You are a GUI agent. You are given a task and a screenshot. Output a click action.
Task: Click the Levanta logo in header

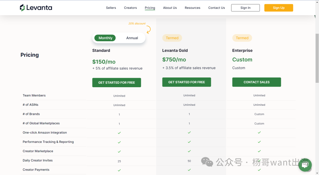coord(36,8)
